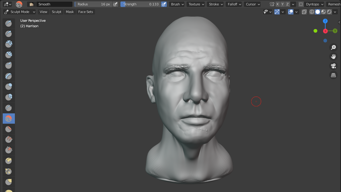The image size is (341, 192).
Task: Open the Dyntopo options dropdown
Action: (315, 4)
